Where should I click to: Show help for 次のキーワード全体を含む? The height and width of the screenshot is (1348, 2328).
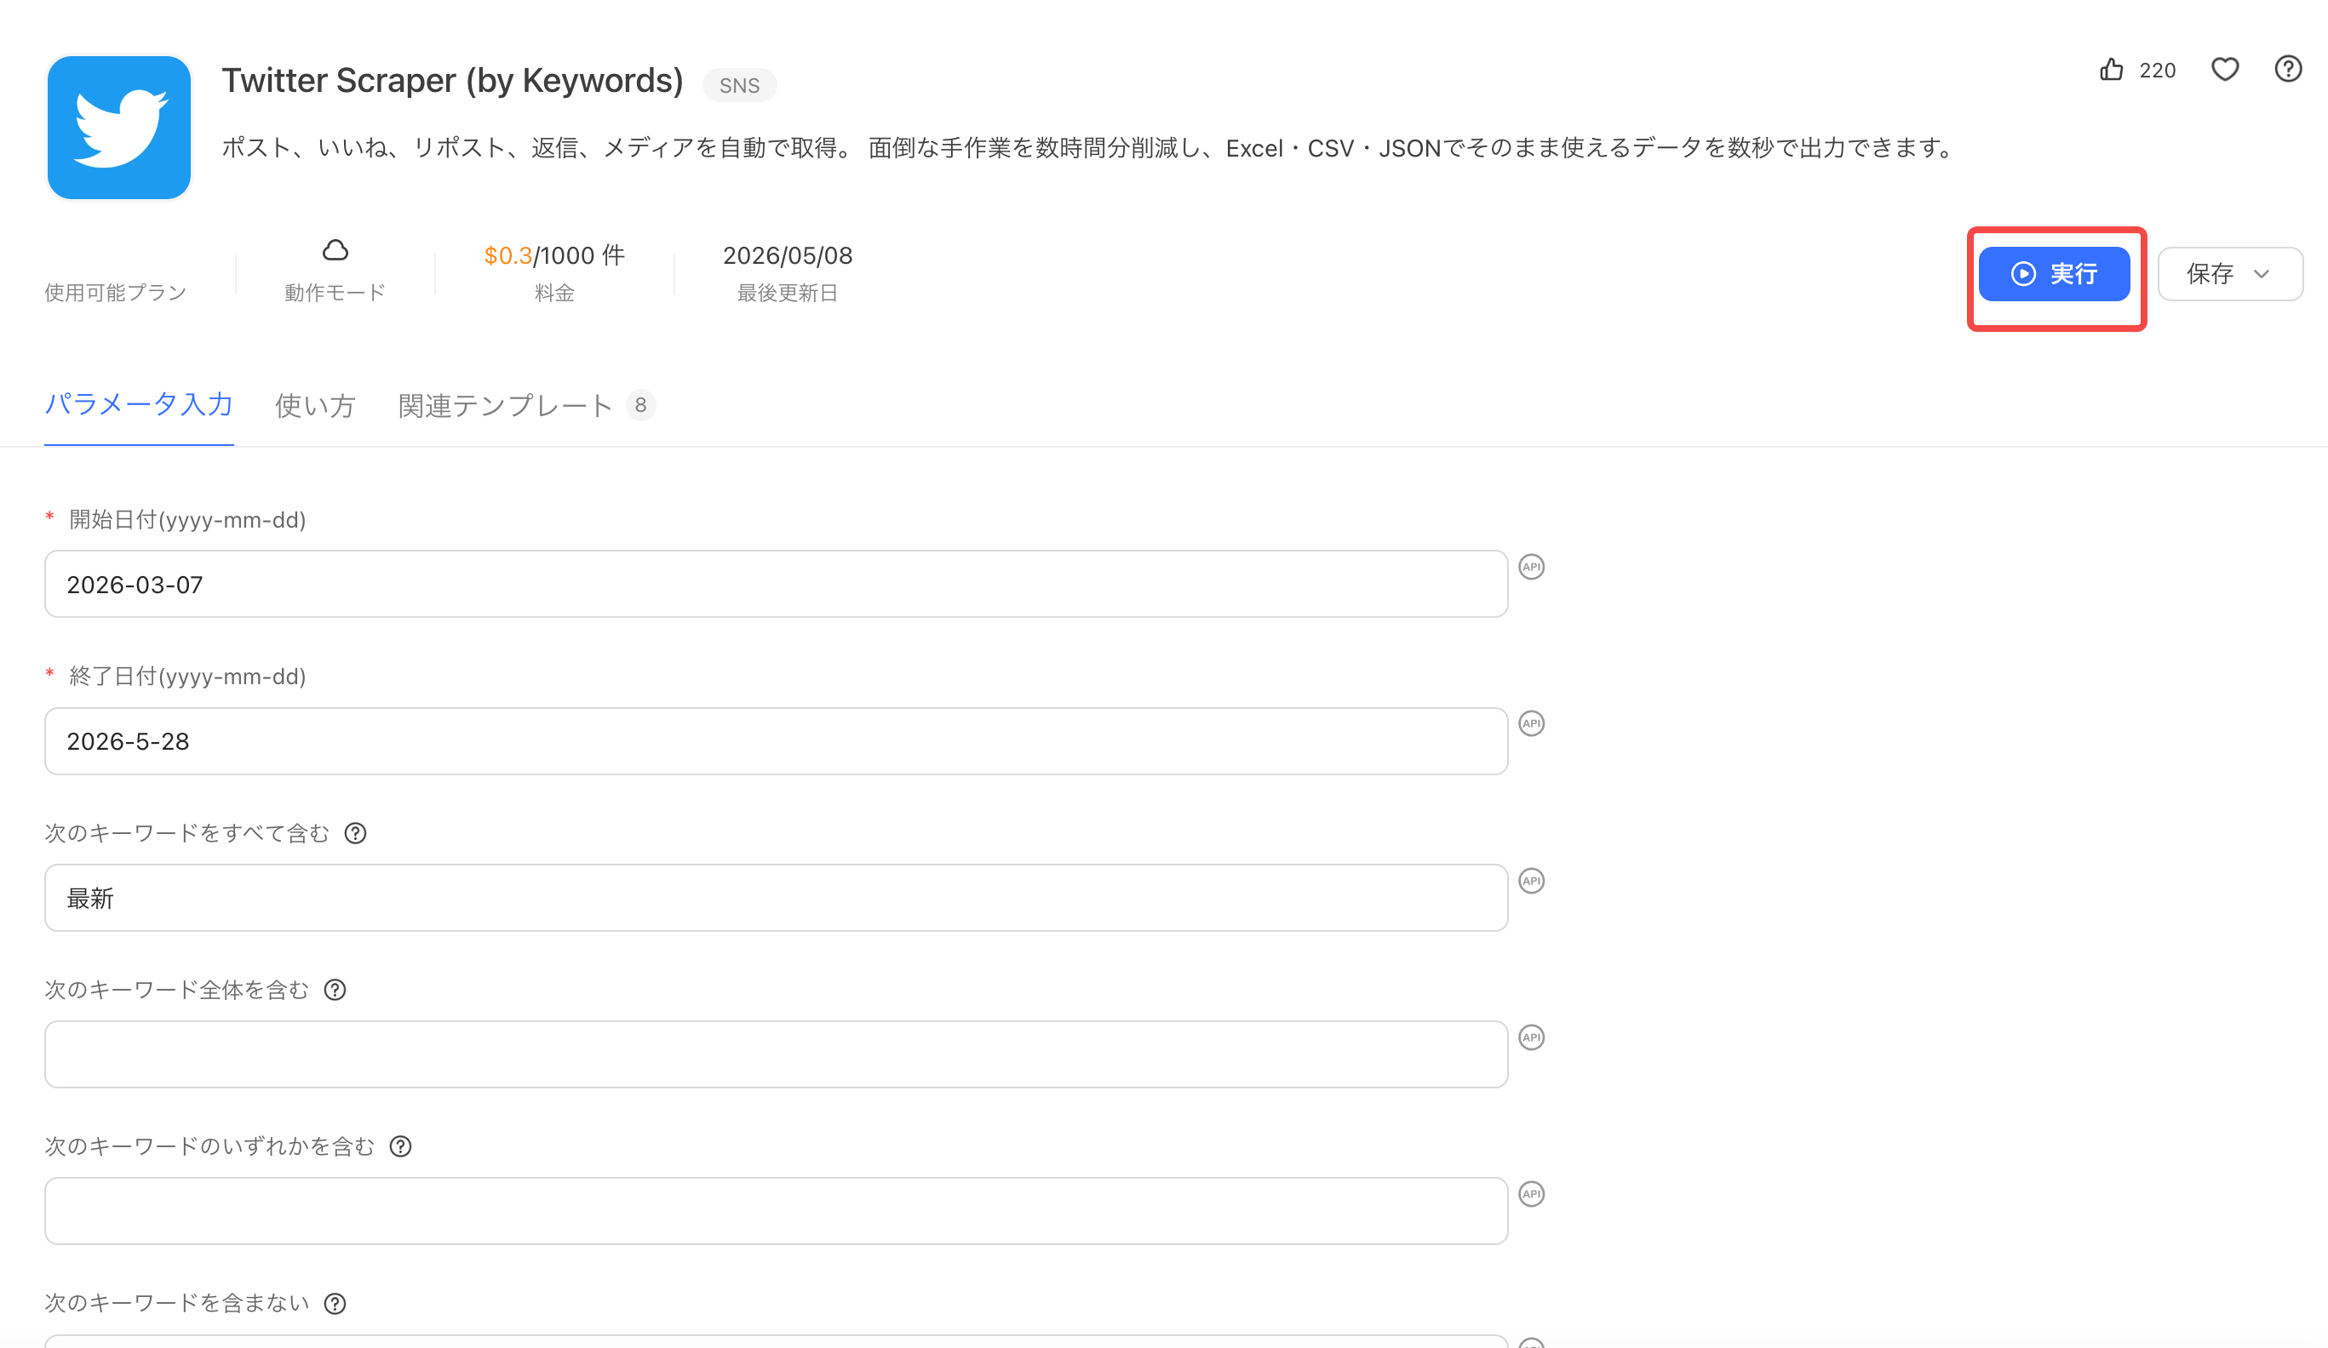pyautogui.click(x=335, y=990)
